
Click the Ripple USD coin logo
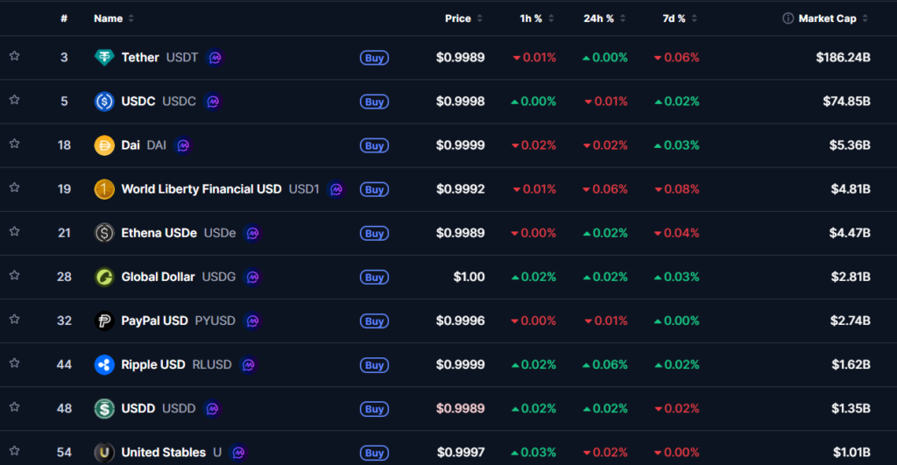[x=104, y=364]
